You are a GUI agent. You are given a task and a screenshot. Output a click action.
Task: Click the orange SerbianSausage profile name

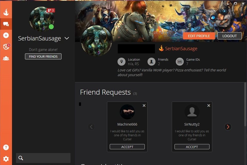coord(181,49)
